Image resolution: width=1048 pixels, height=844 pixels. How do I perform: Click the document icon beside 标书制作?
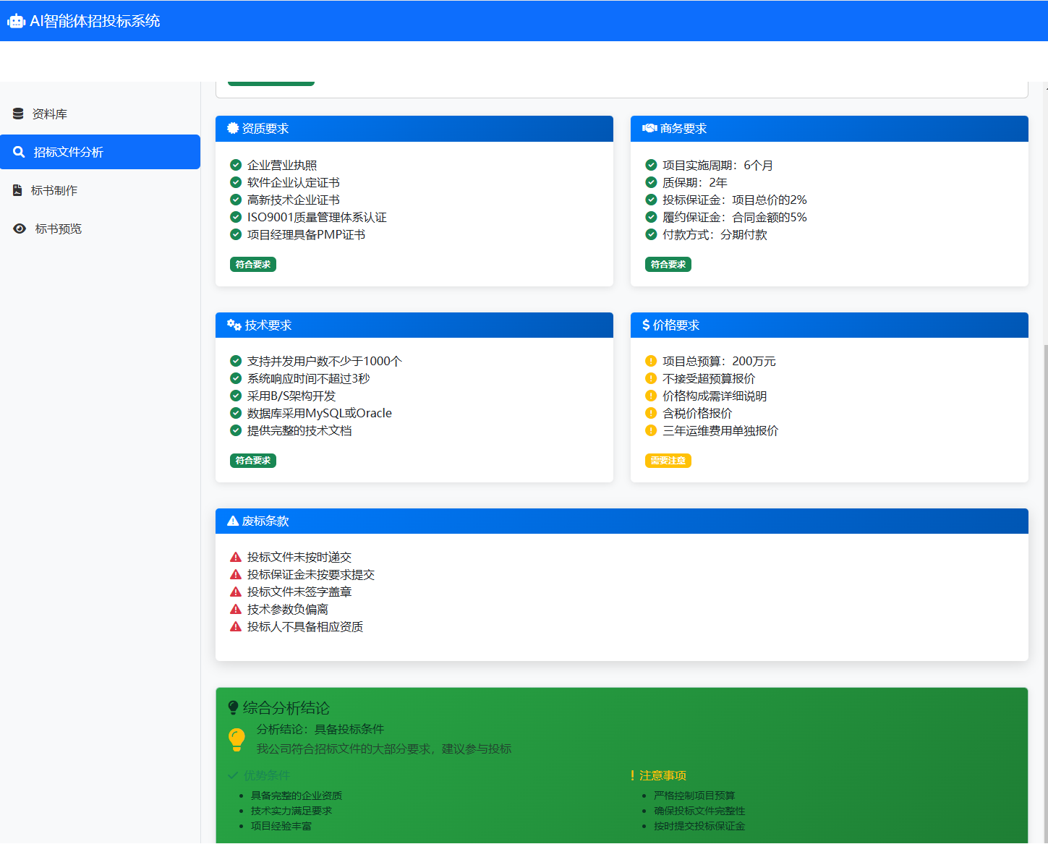[x=17, y=191]
